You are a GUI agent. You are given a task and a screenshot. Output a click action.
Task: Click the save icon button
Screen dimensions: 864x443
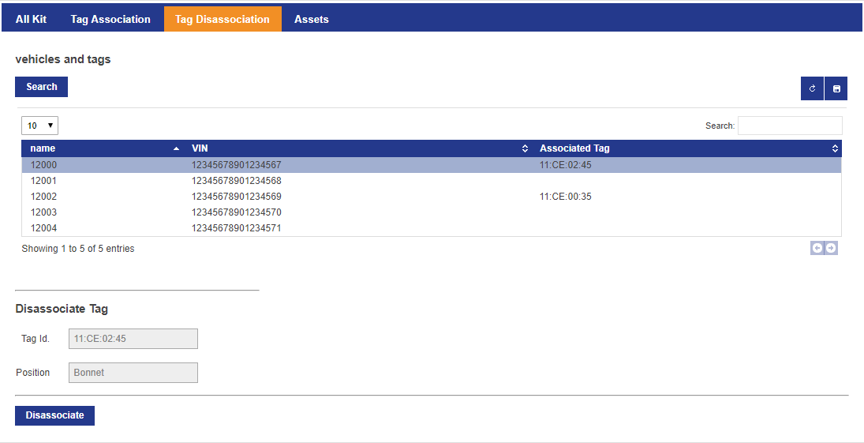[836, 88]
